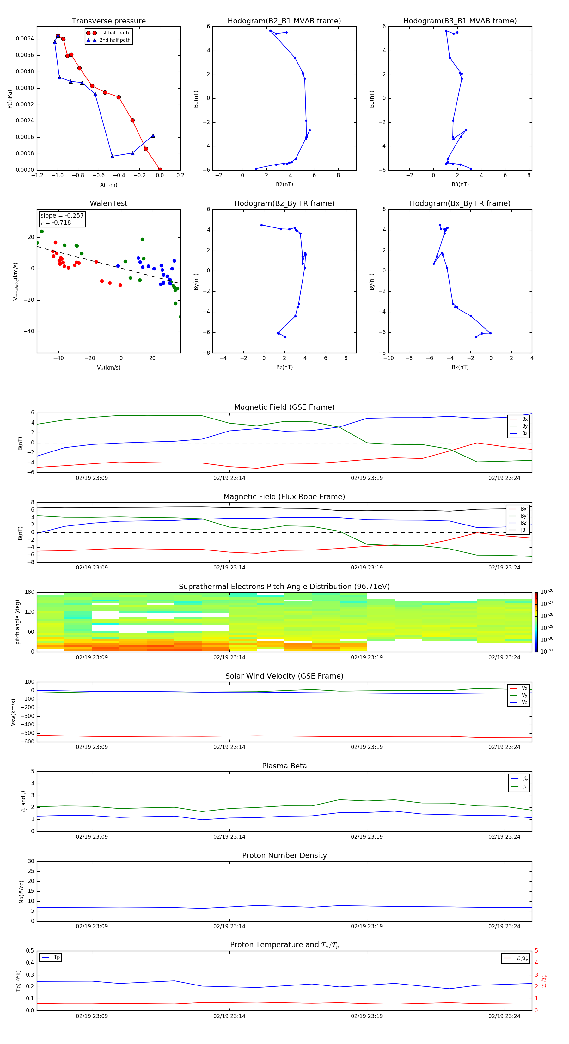Click the "Solar Wind Velocity (GSE Frame)" title

coord(284,676)
